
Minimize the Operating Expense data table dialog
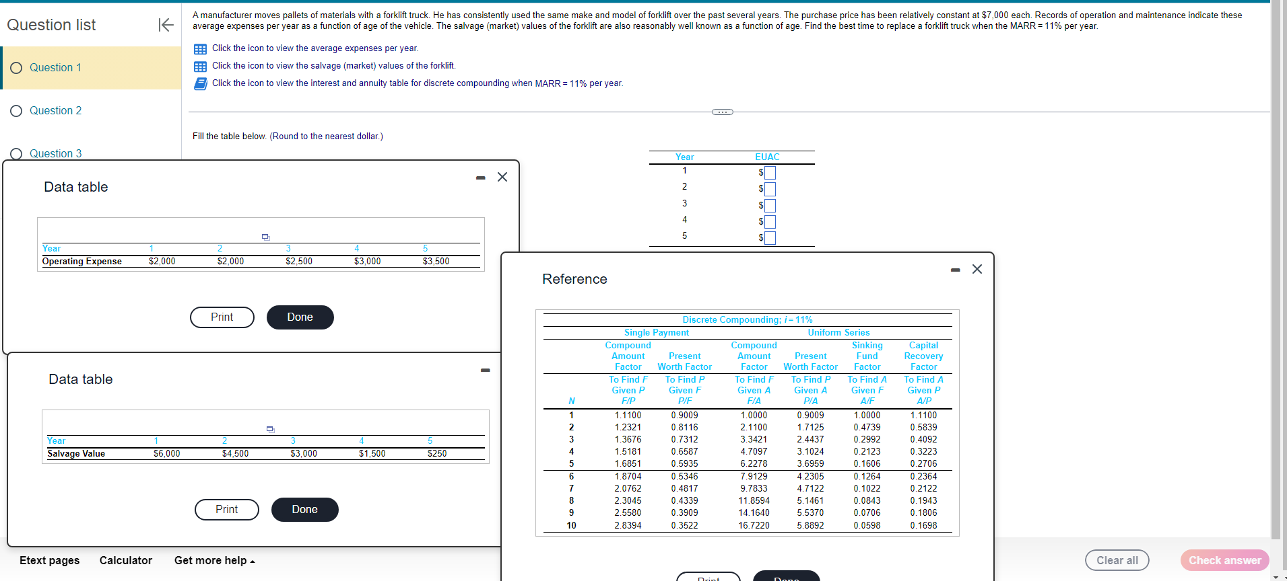(x=481, y=178)
